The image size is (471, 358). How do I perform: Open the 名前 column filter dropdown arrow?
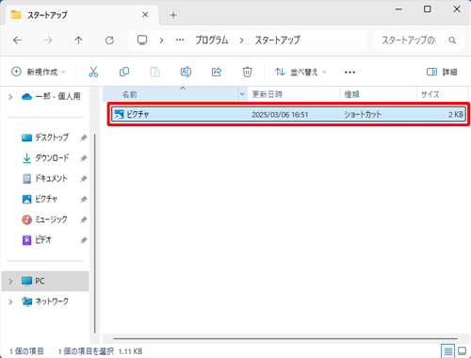coord(242,94)
